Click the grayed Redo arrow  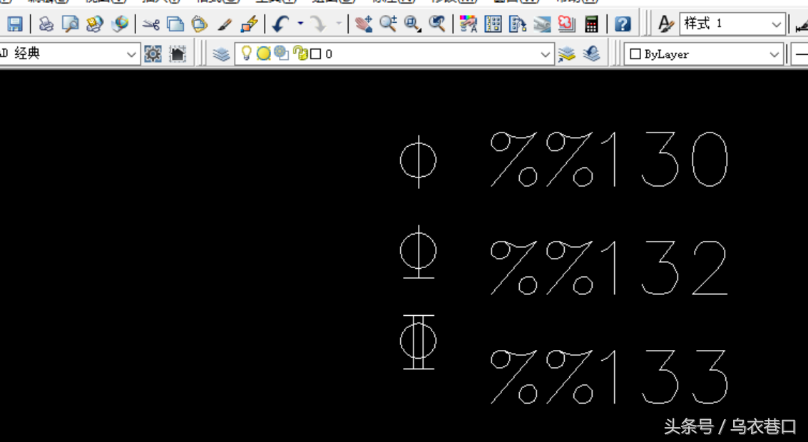[x=319, y=24]
